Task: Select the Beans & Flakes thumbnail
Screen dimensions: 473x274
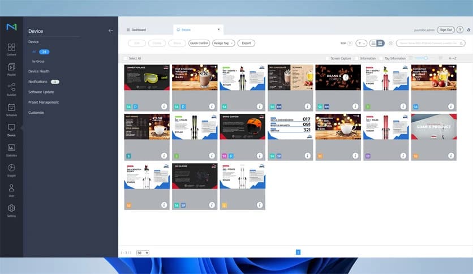Action: (338, 77)
